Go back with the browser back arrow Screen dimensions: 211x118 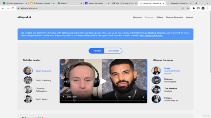[3, 8]
